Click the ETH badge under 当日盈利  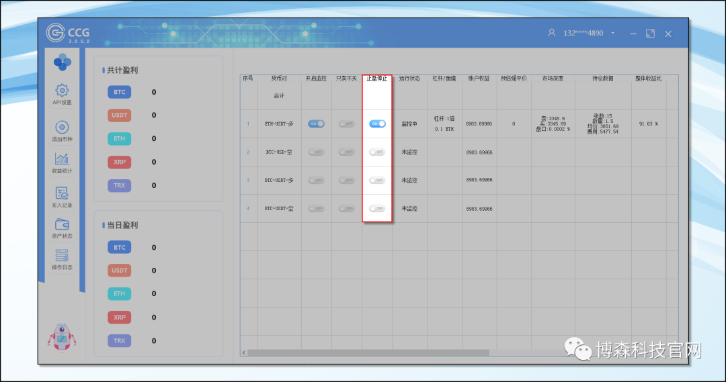(120, 293)
